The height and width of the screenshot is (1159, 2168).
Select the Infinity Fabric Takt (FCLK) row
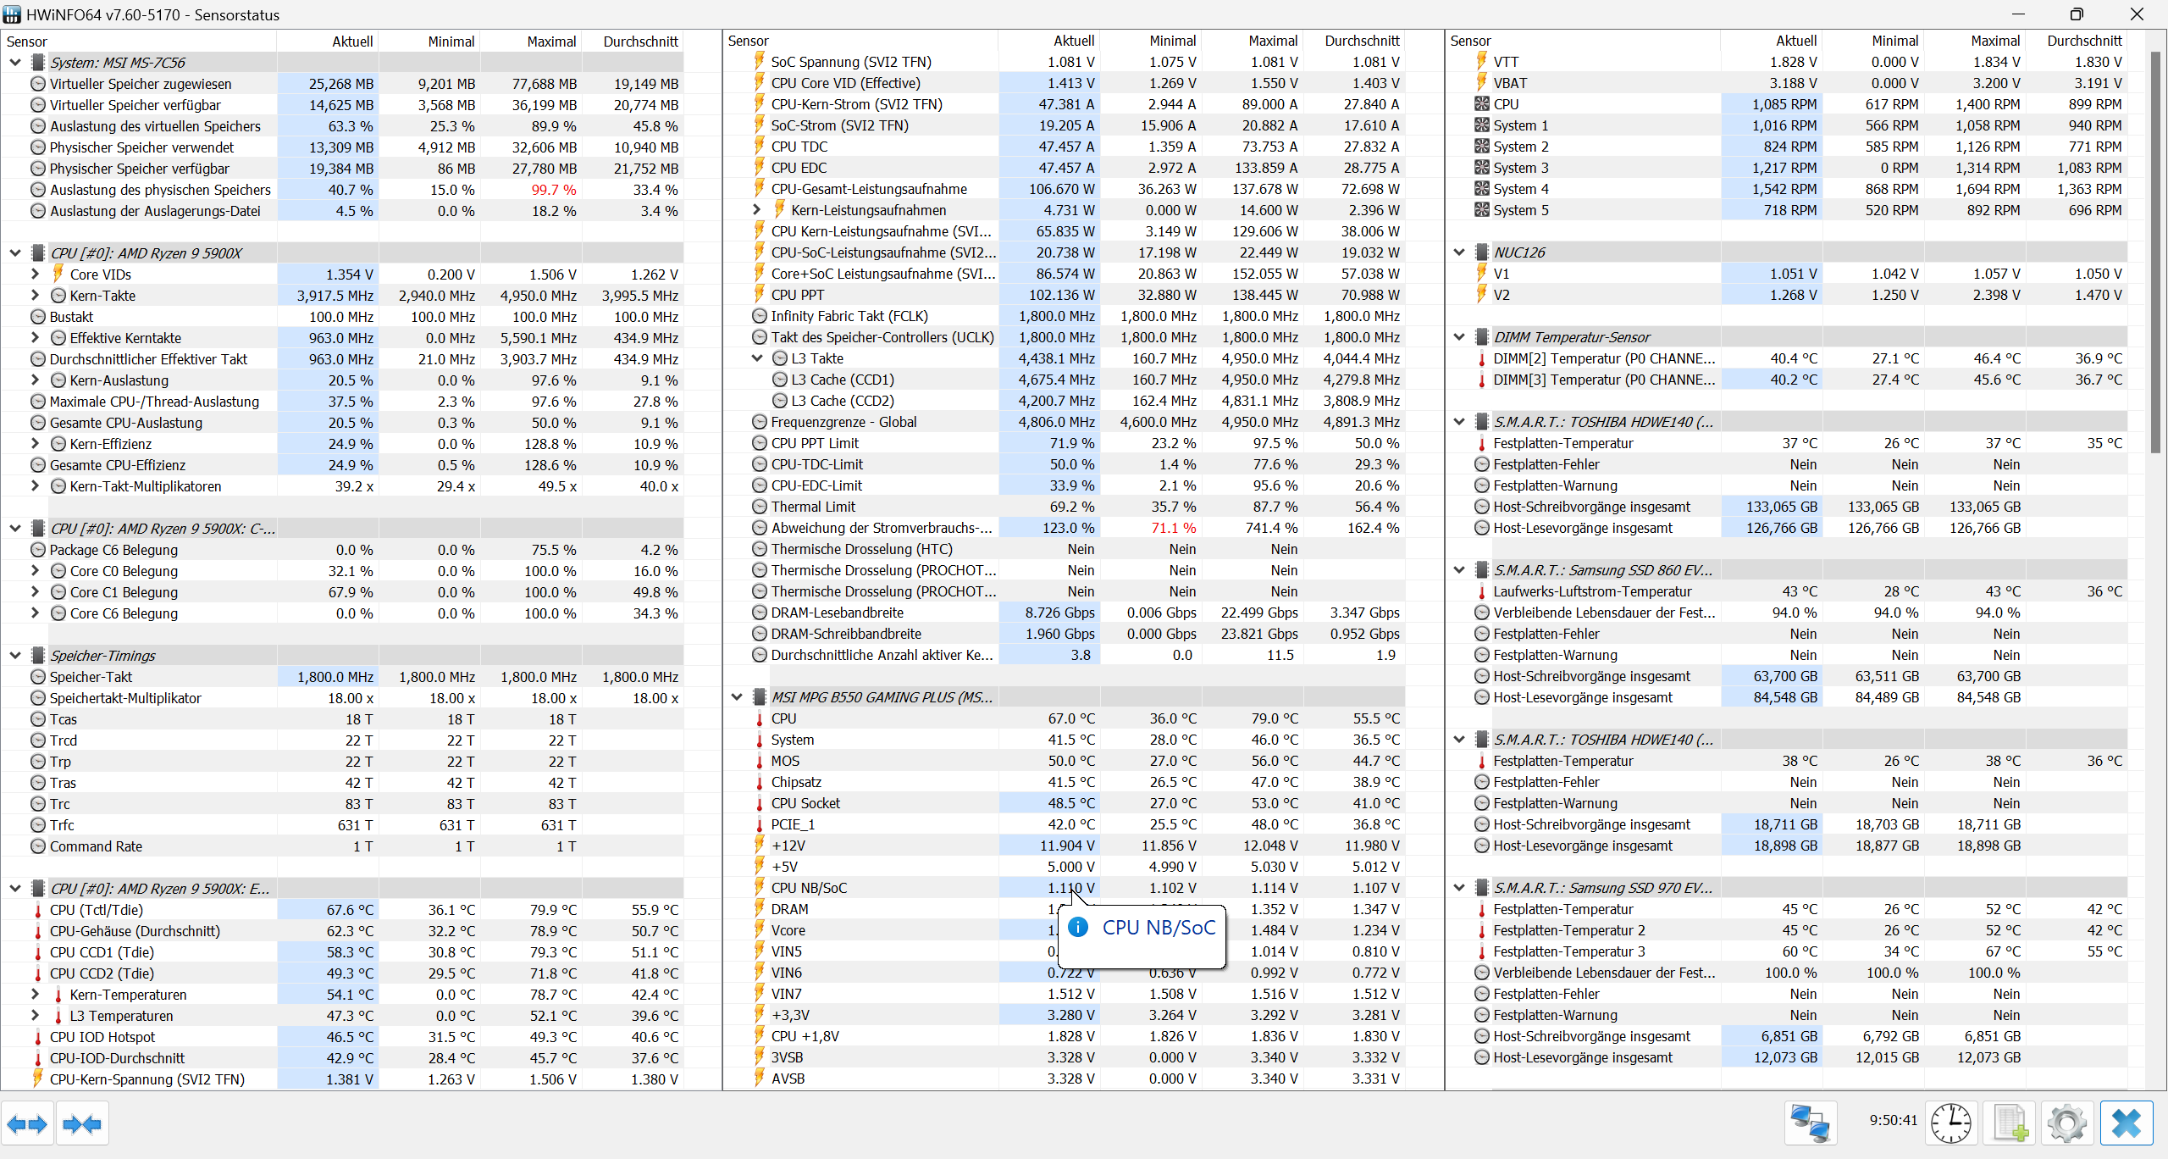pyautogui.click(x=1065, y=316)
